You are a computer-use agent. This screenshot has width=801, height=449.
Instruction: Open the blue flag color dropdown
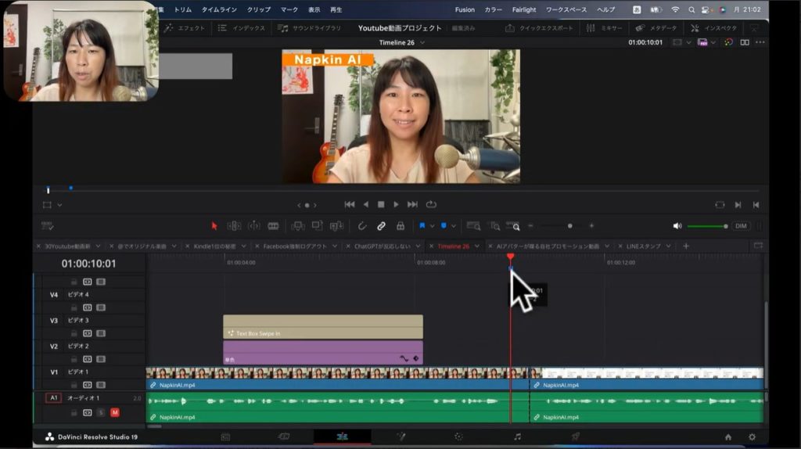pyautogui.click(x=432, y=226)
